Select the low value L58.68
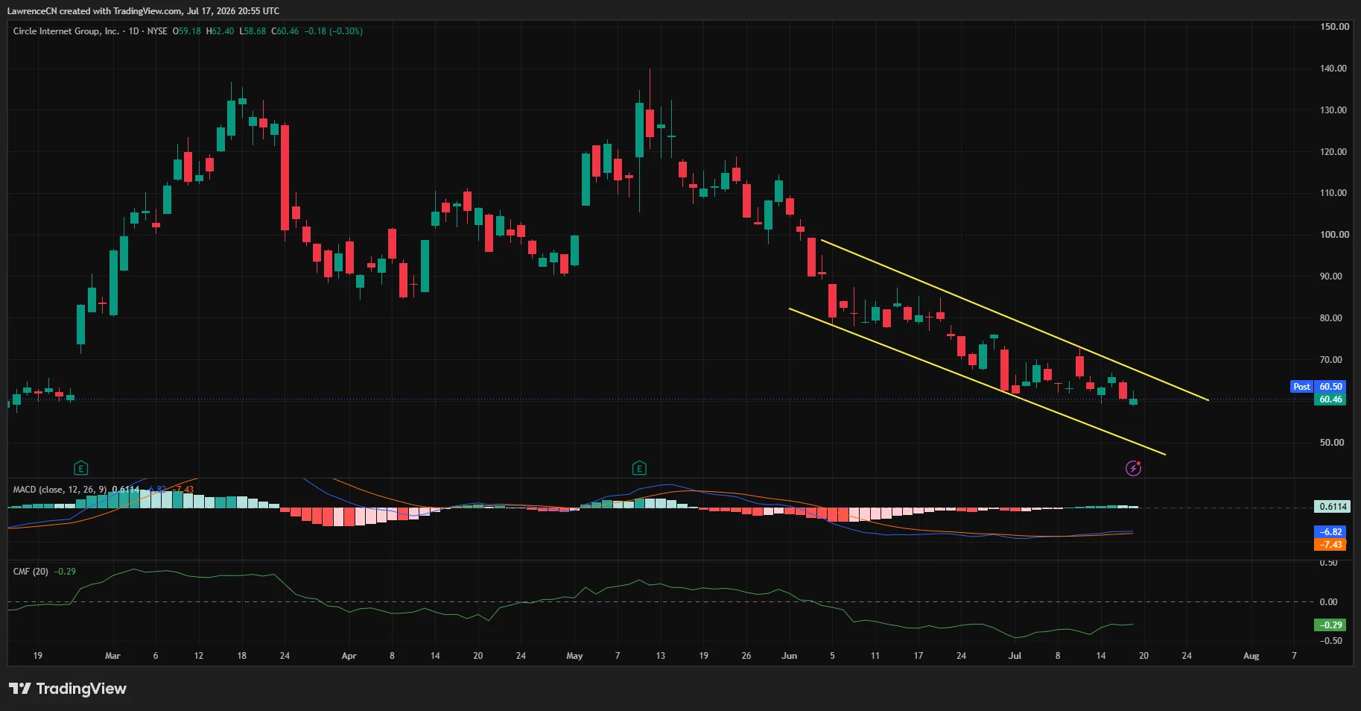The width and height of the screenshot is (1361, 711). [253, 31]
